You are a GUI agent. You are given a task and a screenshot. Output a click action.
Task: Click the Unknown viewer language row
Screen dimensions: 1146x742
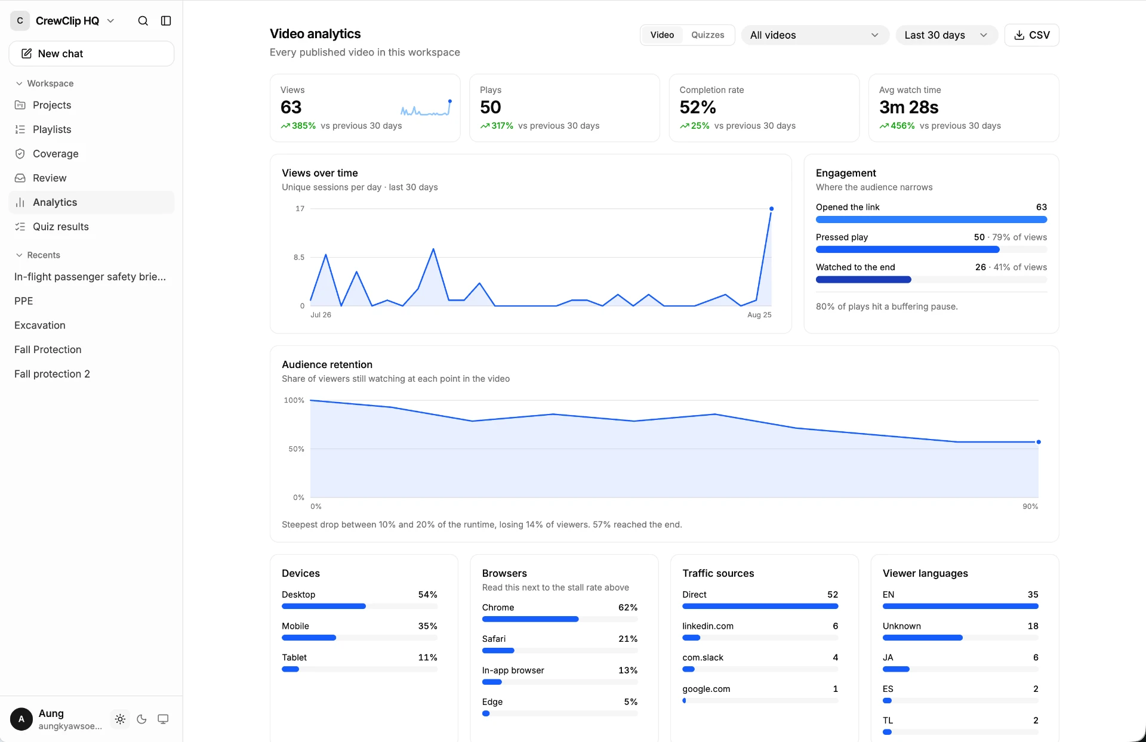coord(960,632)
